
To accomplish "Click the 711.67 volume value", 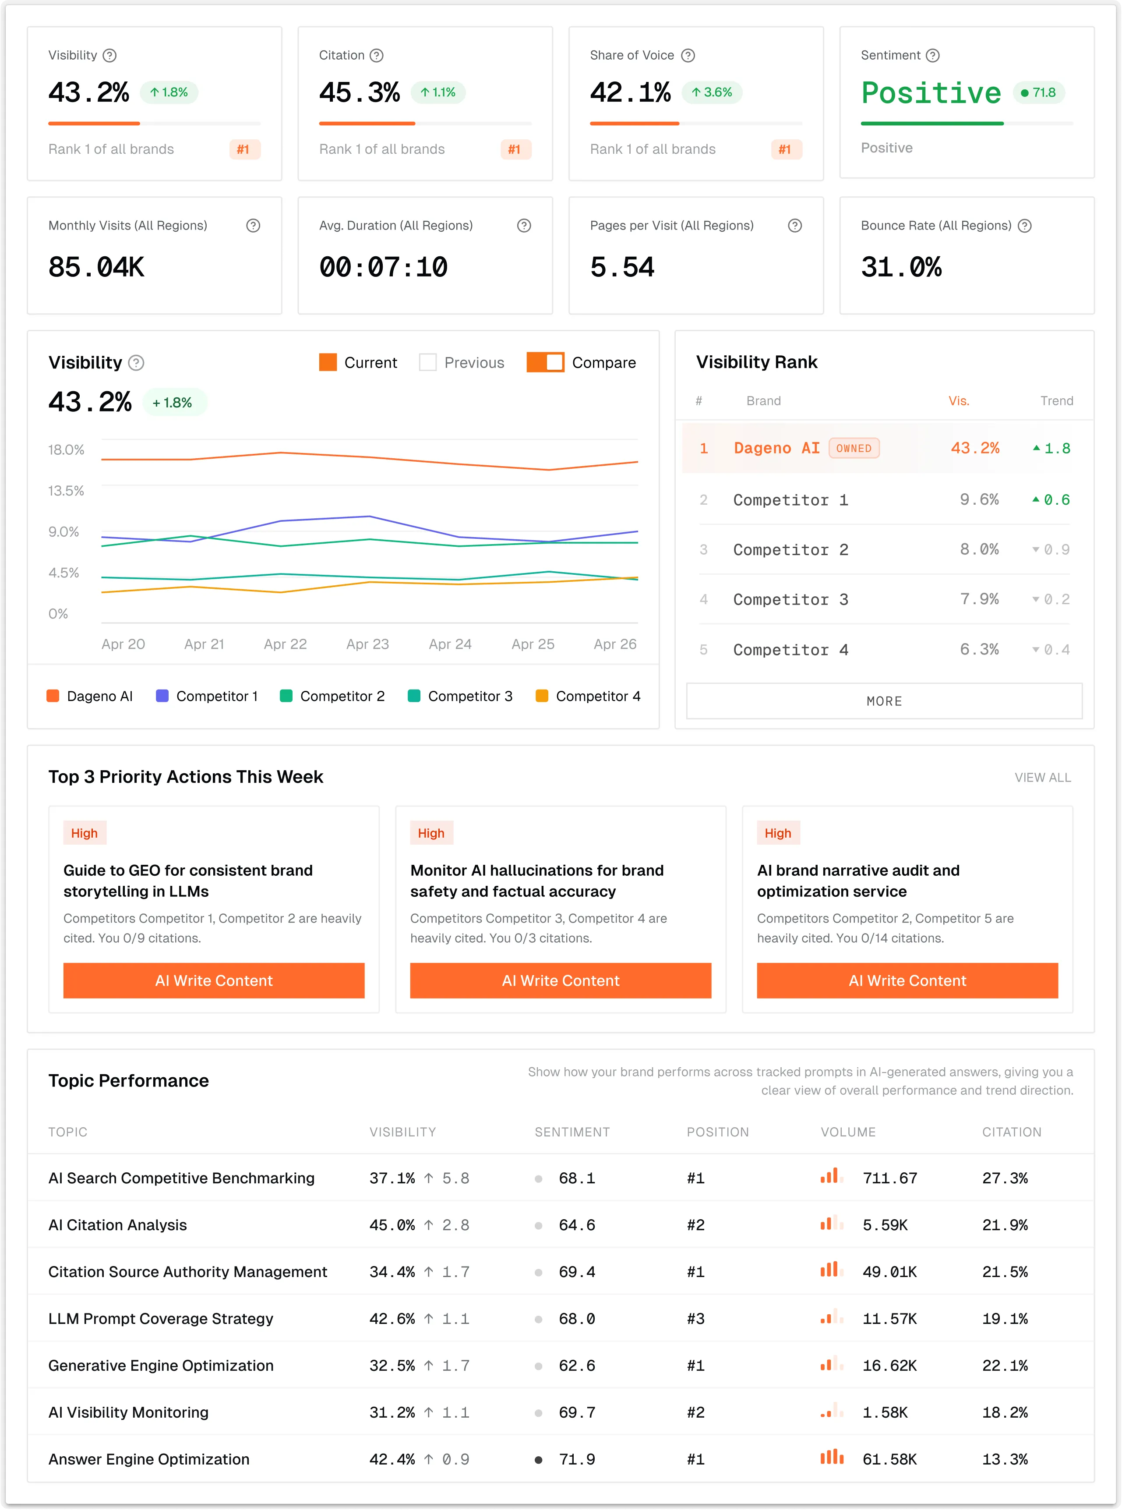I will [890, 1178].
